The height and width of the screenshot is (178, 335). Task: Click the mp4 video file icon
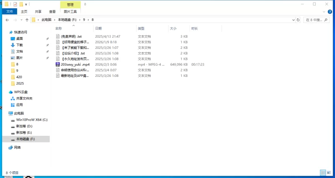57,64
